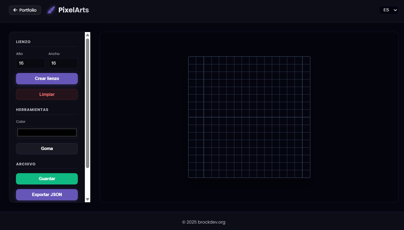
Task: Paint the bottom-left corner canvas cell
Action: [x=192, y=174]
